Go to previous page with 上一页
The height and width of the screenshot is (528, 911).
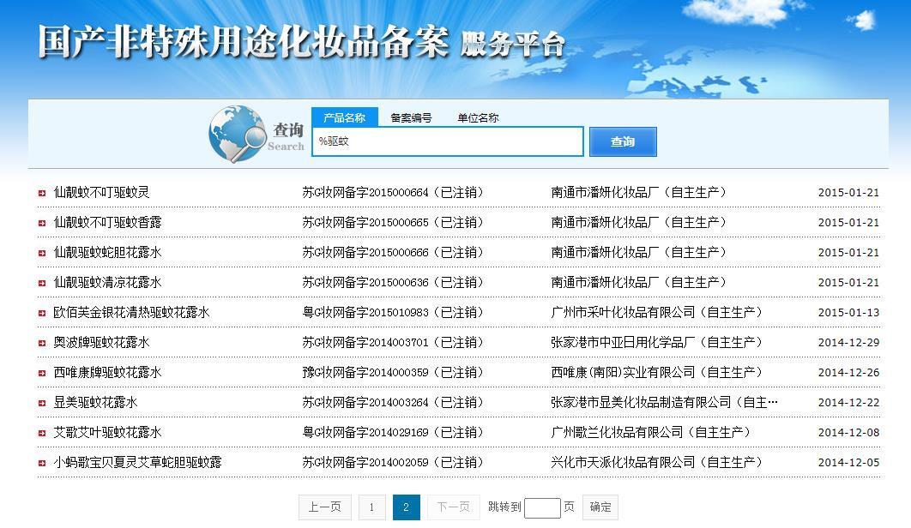(x=325, y=507)
